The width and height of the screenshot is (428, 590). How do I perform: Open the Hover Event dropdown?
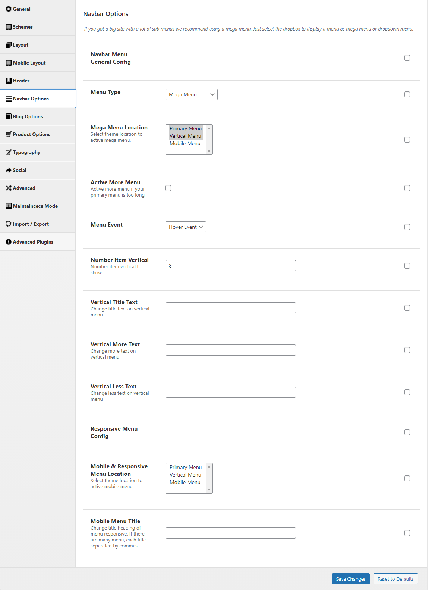click(186, 227)
